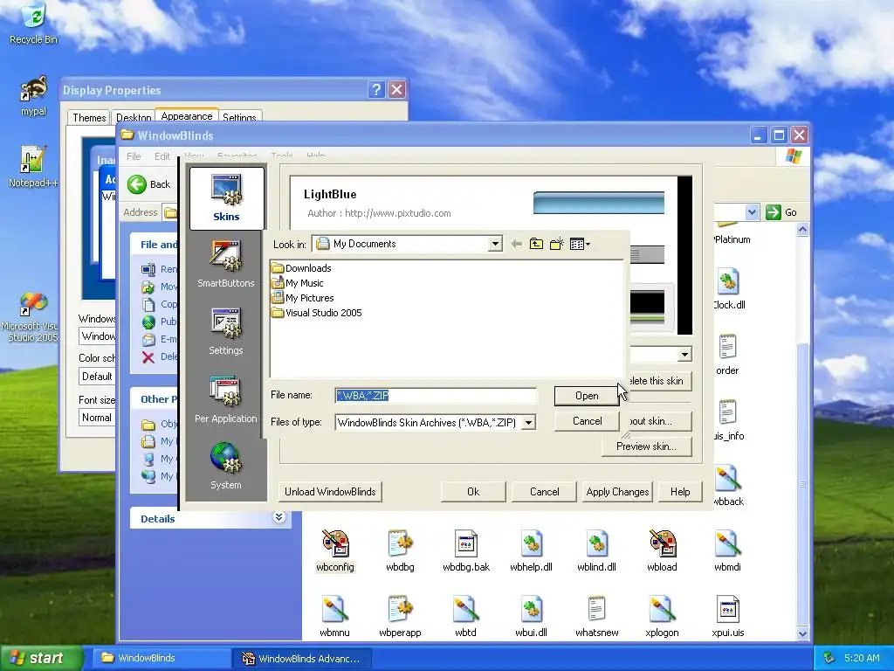The image size is (894, 671).
Task: Select the xplogon file icon
Action: 662,616
